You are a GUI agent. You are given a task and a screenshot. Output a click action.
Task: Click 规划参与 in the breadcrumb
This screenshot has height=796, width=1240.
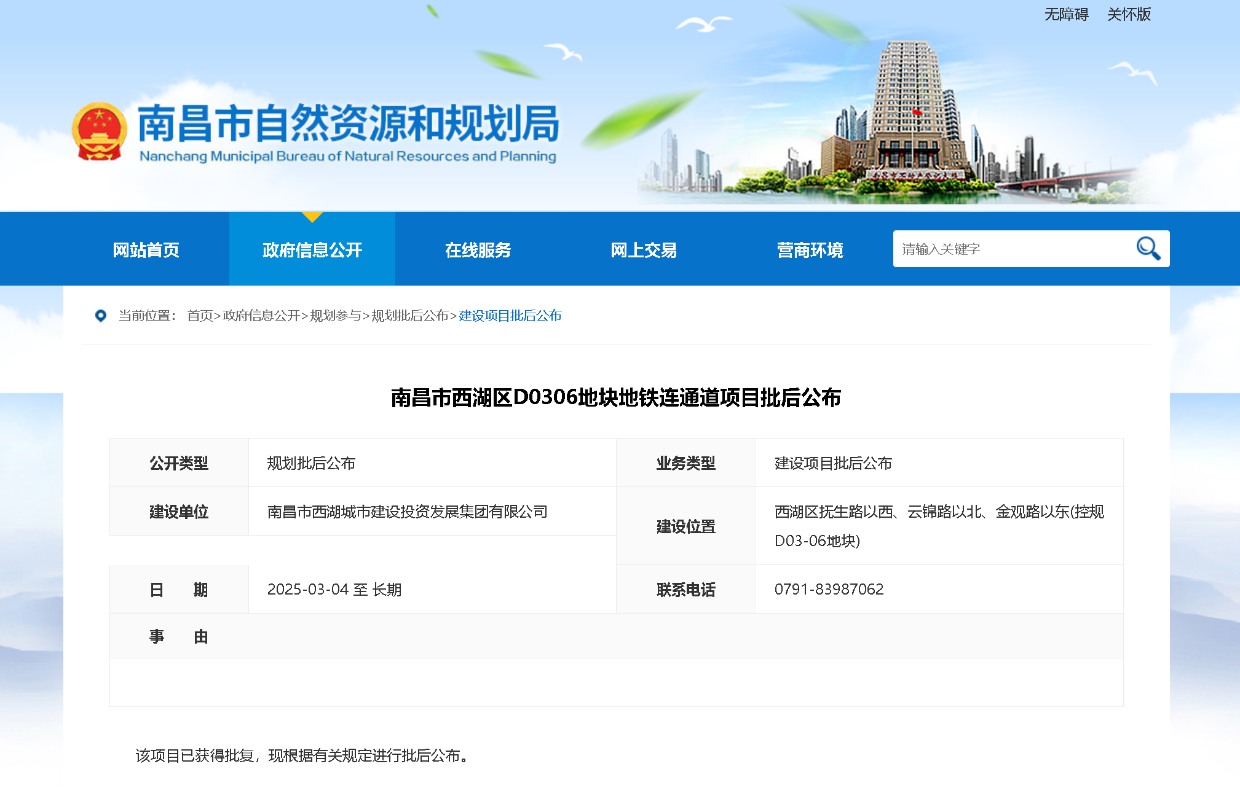[x=336, y=316]
